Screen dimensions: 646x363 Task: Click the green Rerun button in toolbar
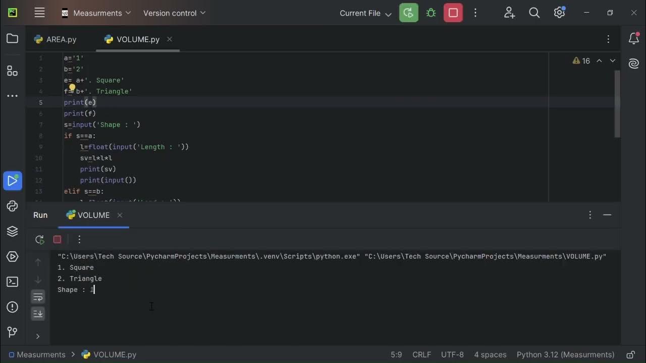click(x=409, y=13)
